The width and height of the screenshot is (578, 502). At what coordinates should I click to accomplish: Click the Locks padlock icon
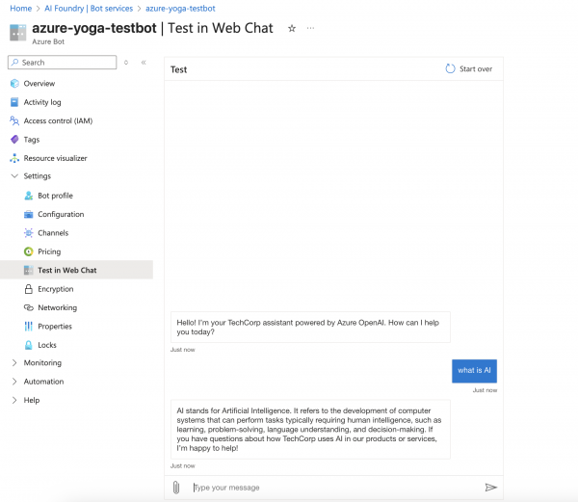[x=28, y=345]
